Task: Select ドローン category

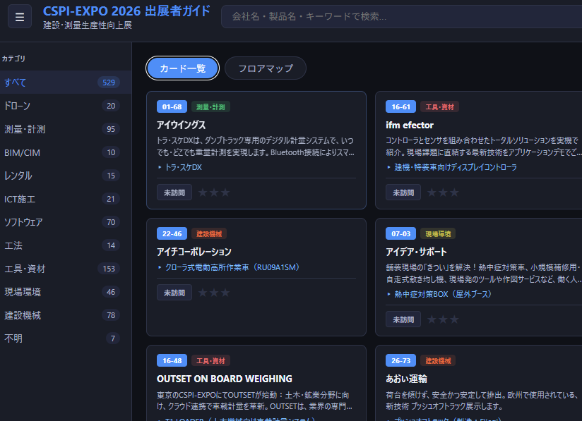Action: (66, 106)
